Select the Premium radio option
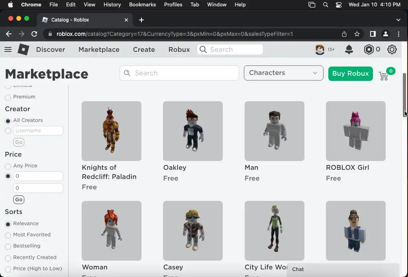The width and height of the screenshot is (408, 277). (8, 97)
